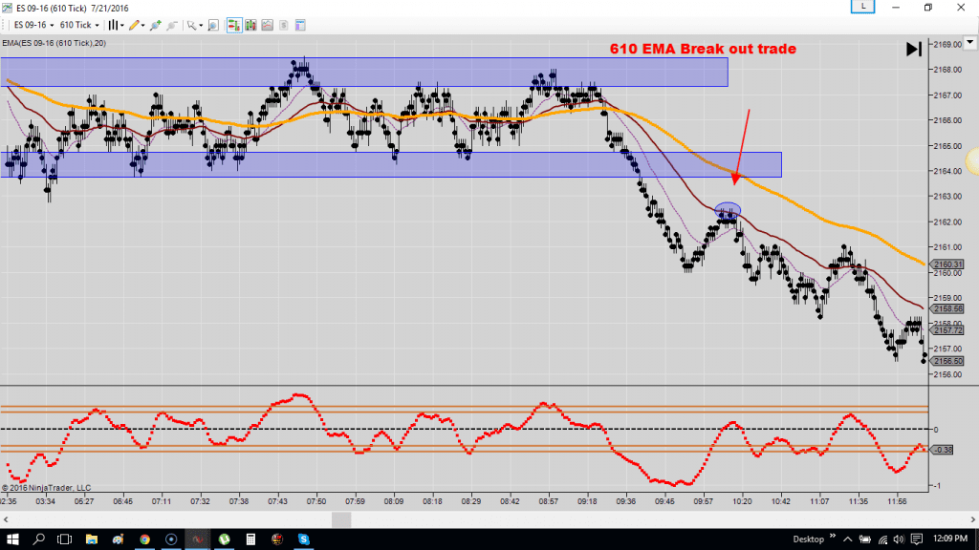This screenshot has width=979, height=550.
Task: Click the 2160.31 price marker
Action: [x=947, y=264]
